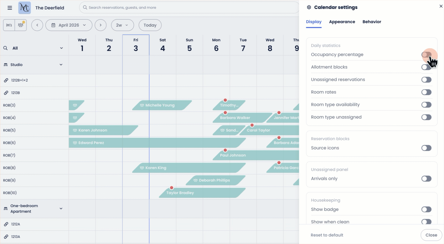The image size is (444, 244).
Task: Enable the Allotment blocks toggle
Action: tap(426, 67)
